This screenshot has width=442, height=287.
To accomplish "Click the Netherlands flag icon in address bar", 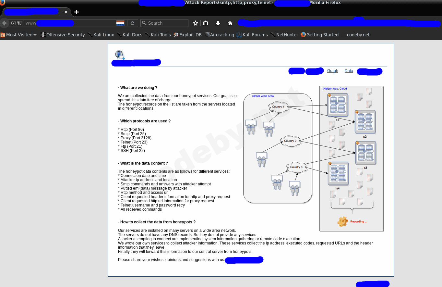I will pos(120,23).
